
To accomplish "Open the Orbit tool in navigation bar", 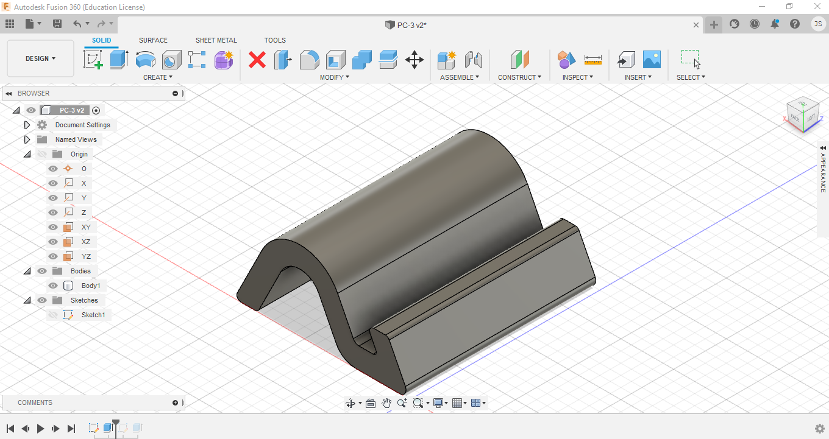I will (x=350, y=403).
